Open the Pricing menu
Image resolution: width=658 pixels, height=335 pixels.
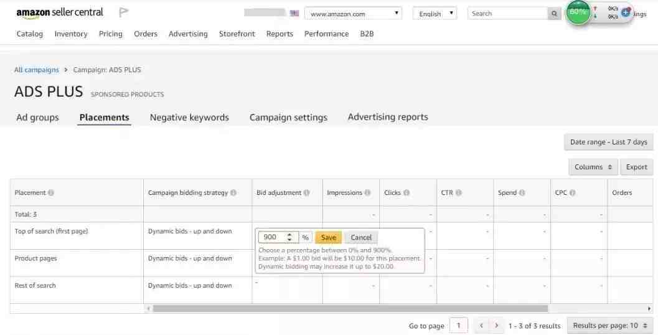111,34
